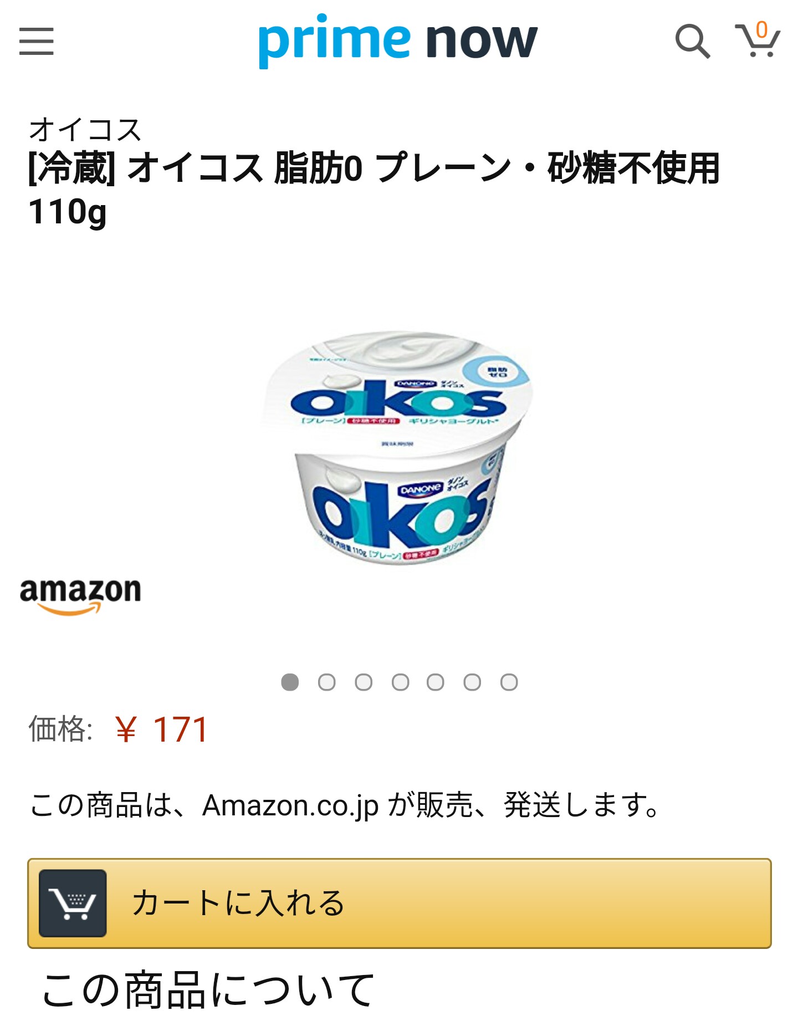Viewport: 798px width, 1026px height.
Task: Click the amazon logo badge
Action: (x=80, y=596)
